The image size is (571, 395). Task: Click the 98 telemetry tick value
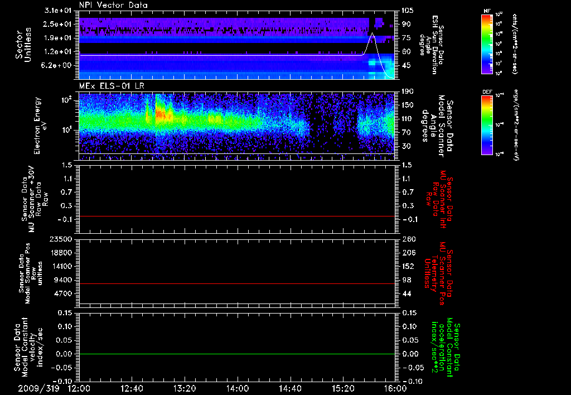click(x=406, y=280)
